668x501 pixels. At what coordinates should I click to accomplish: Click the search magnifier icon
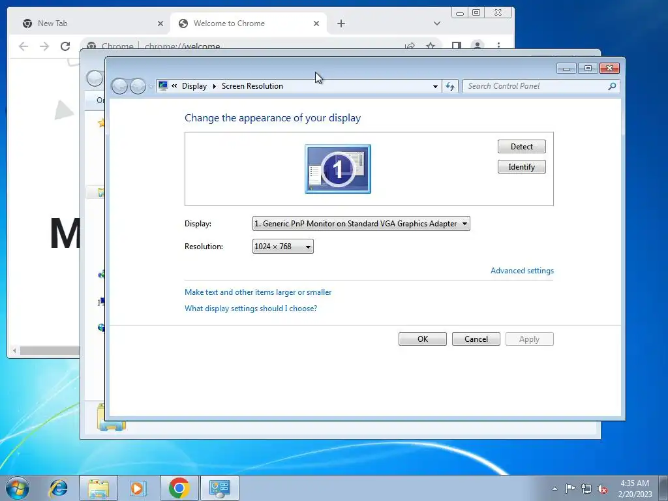(612, 86)
